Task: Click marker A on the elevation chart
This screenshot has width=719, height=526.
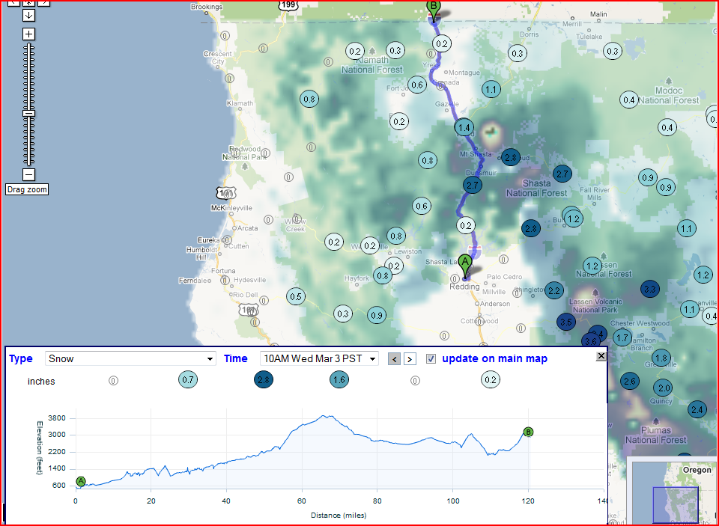Action: [81, 481]
